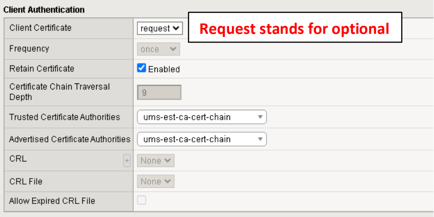Toggle the Retain Certificate Enabled checkbox

tap(142, 69)
